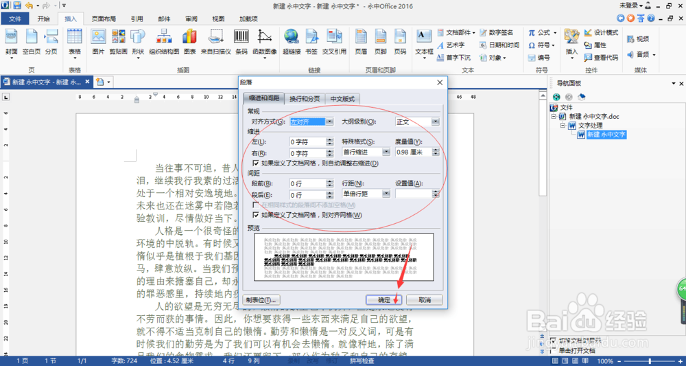This screenshot has height=366, width=686.
Task: Increase the 度量值 measurement value stepper
Action: tap(436, 150)
